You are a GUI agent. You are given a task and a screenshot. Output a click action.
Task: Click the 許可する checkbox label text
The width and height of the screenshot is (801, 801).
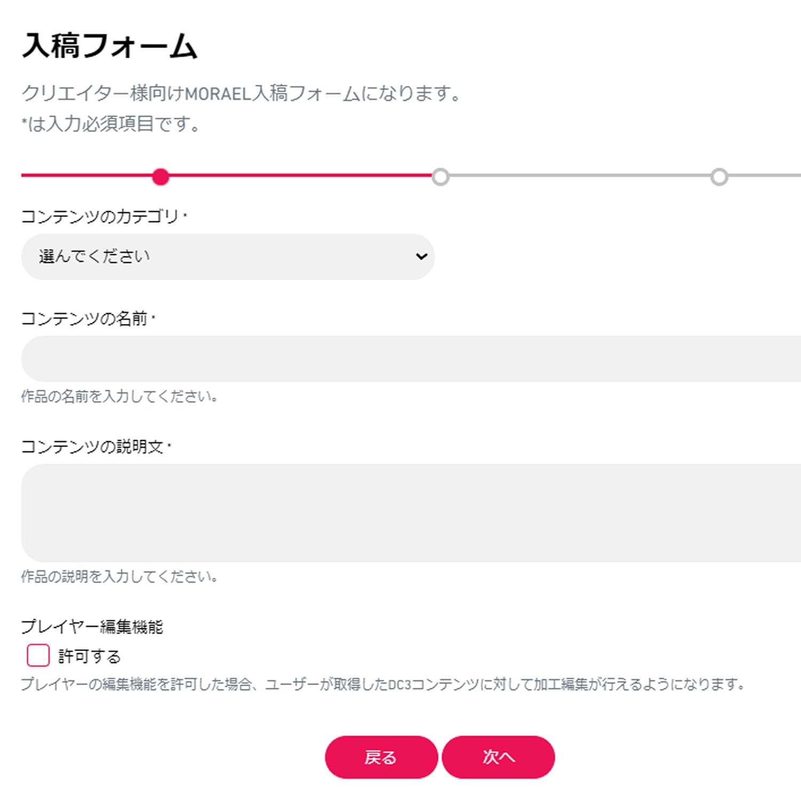coord(89,656)
